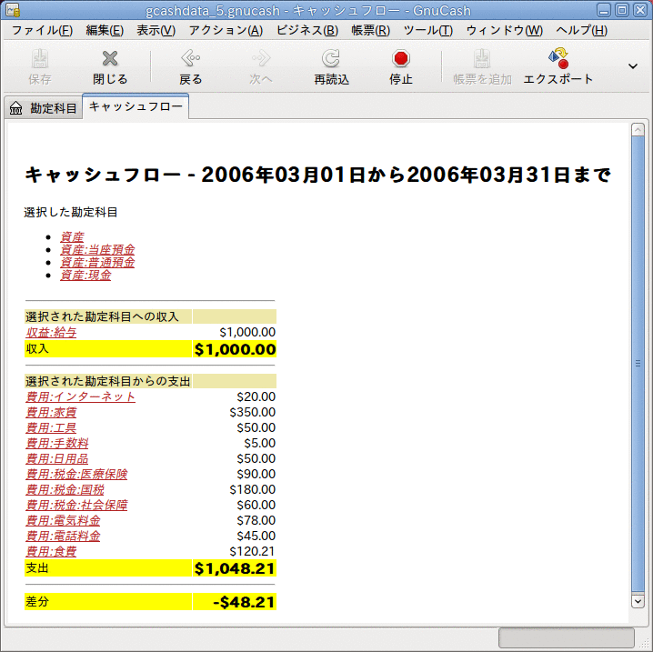Click the キャッシュフロー report title heading
This screenshot has width=653, height=652.
[317, 175]
